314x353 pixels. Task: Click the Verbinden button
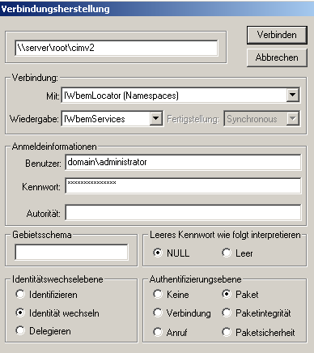point(277,35)
